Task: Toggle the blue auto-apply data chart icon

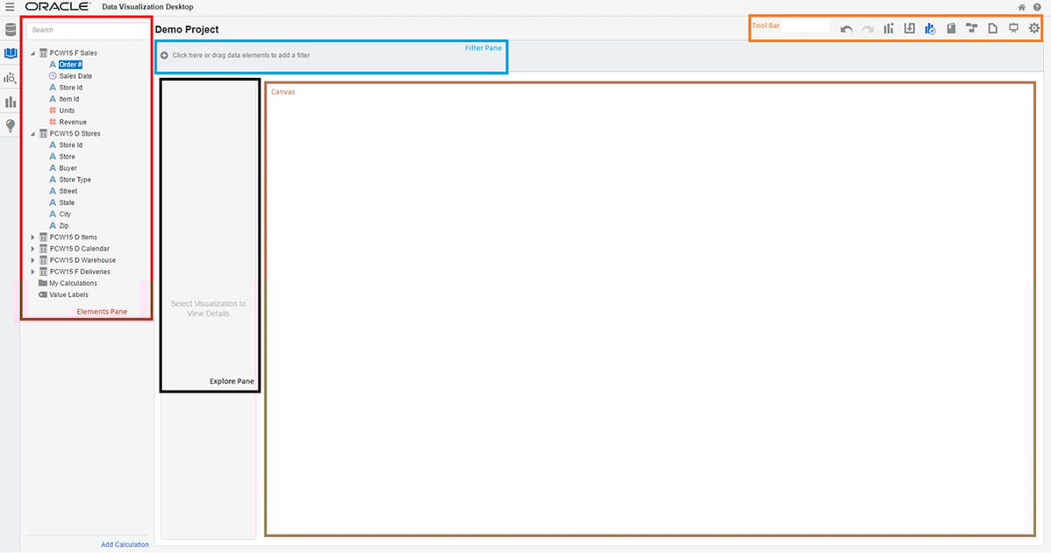Action: (x=930, y=28)
